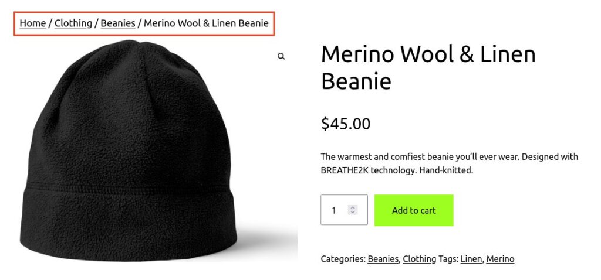Open Clothing in the breadcrumb trail
This screenshot has width=601, height=280.
[73, 23]
